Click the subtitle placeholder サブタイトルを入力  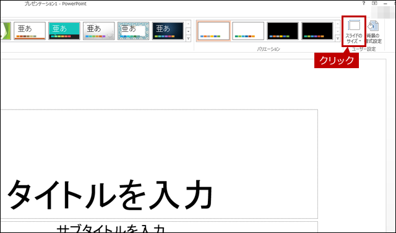159,227
